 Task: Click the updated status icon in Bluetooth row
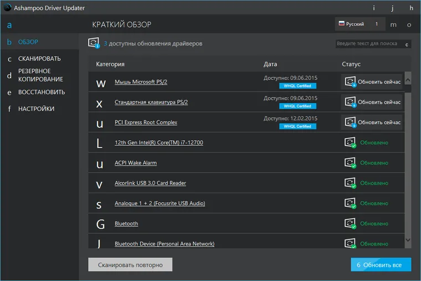(x=350, y=223)
